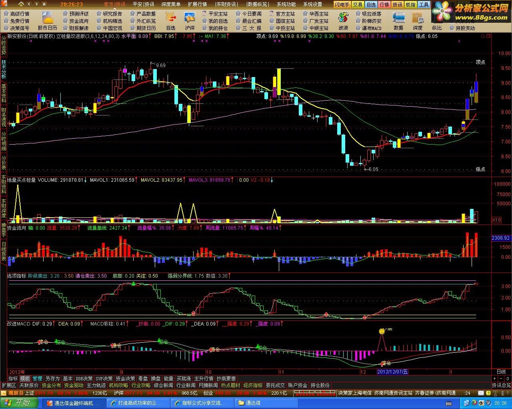This screenshot has width=512, height=409.
Task: Open 平安主站 server shortcut
Action: click(215, 14)
